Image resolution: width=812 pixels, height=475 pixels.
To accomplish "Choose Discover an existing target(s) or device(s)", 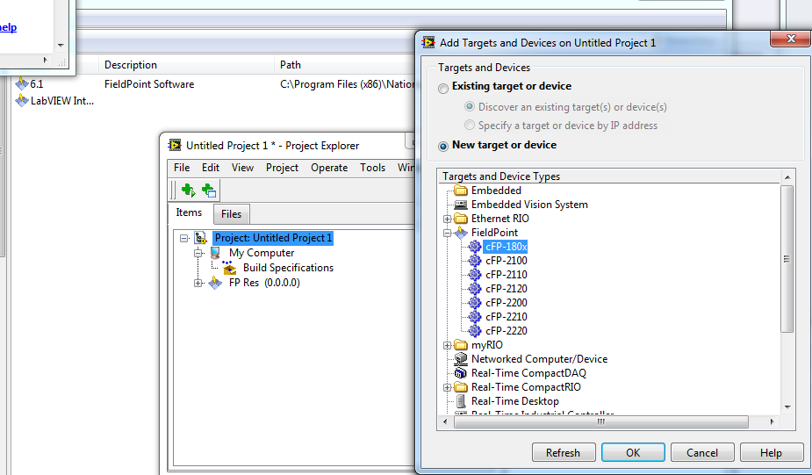I will pos(469,107).
